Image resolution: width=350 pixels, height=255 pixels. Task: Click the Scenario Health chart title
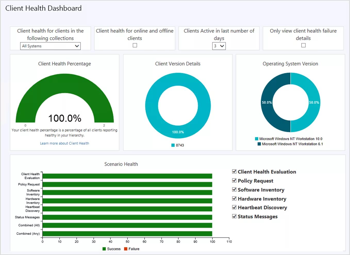coord(121,164)
